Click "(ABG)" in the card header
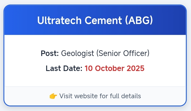The width and height of the screenshot is (191, 111). point(138,20)
